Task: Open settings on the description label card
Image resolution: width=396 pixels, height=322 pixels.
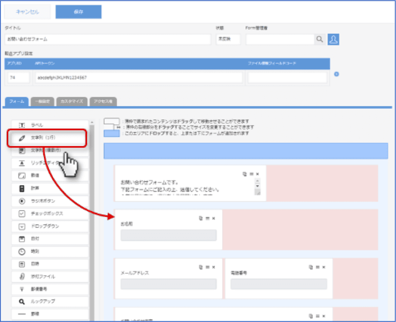Action: (251, 174)
